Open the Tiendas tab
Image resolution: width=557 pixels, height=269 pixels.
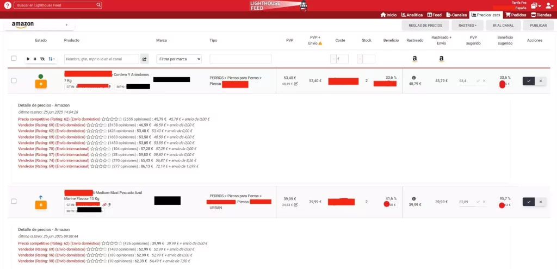tap(541, 15)
